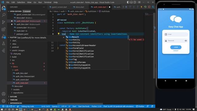This screenshot has height=111, width=197.
Task: Toggle primary sidebar layout icon
Action: click(128, 2)
